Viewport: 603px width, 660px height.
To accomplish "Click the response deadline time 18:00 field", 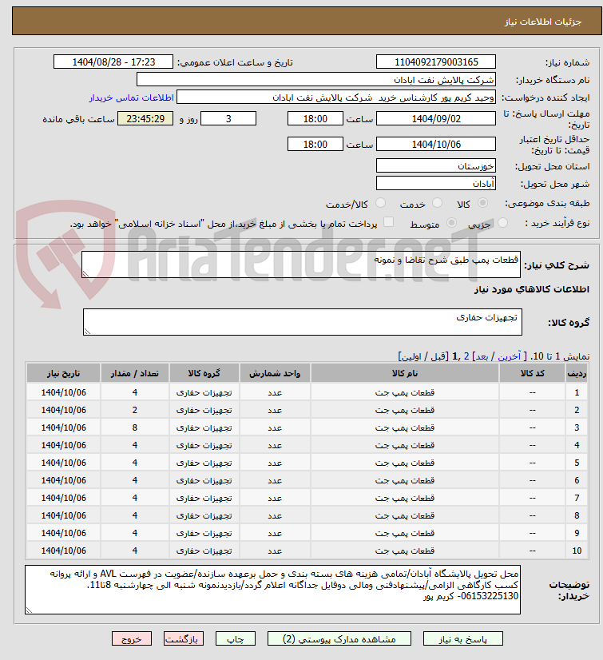I will click(315, 119).
